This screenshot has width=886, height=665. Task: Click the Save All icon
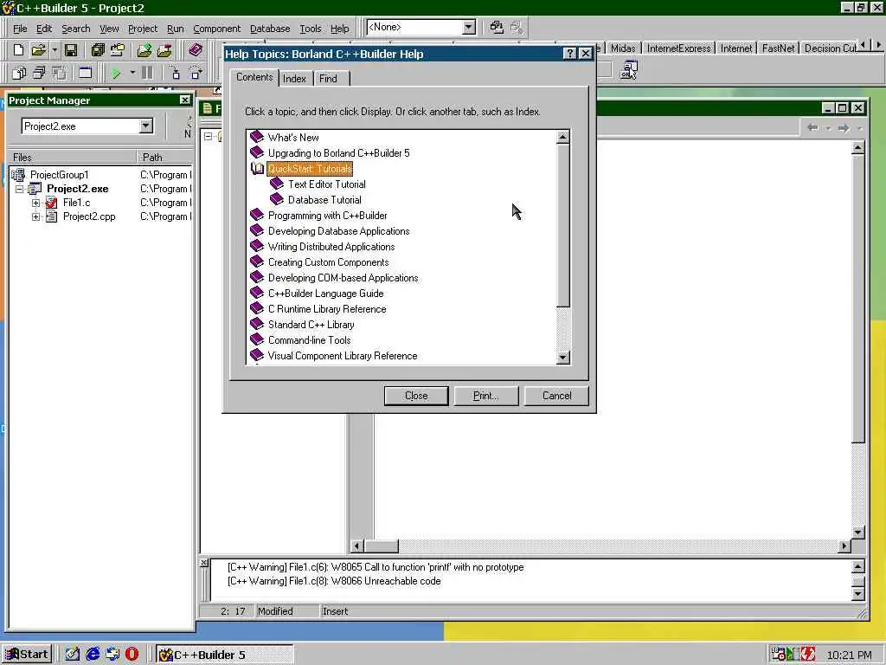tap(97, 49)
